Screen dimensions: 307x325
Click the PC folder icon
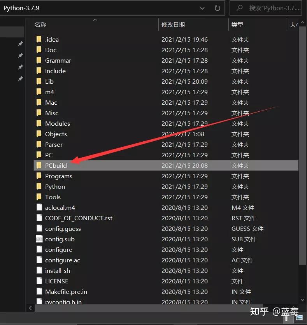click(39, 155)
